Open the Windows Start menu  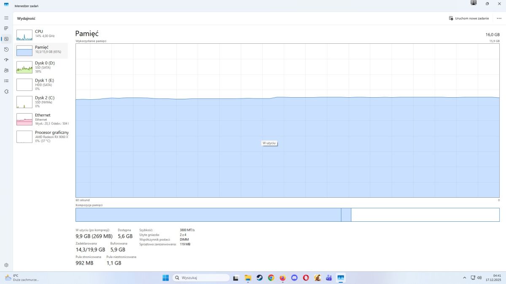point(166,278)
